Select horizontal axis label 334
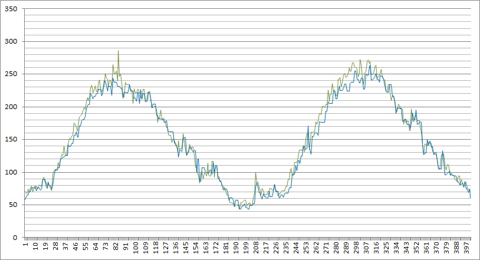The image size is (480, 260). tap(396, 248)
